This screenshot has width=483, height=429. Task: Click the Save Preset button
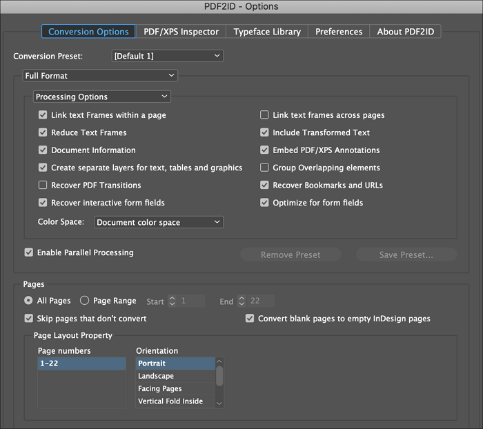(x=406, y=255)
